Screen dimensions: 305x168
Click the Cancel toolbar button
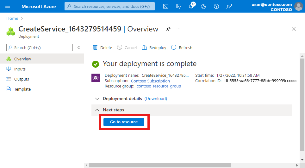pos(127,48)
